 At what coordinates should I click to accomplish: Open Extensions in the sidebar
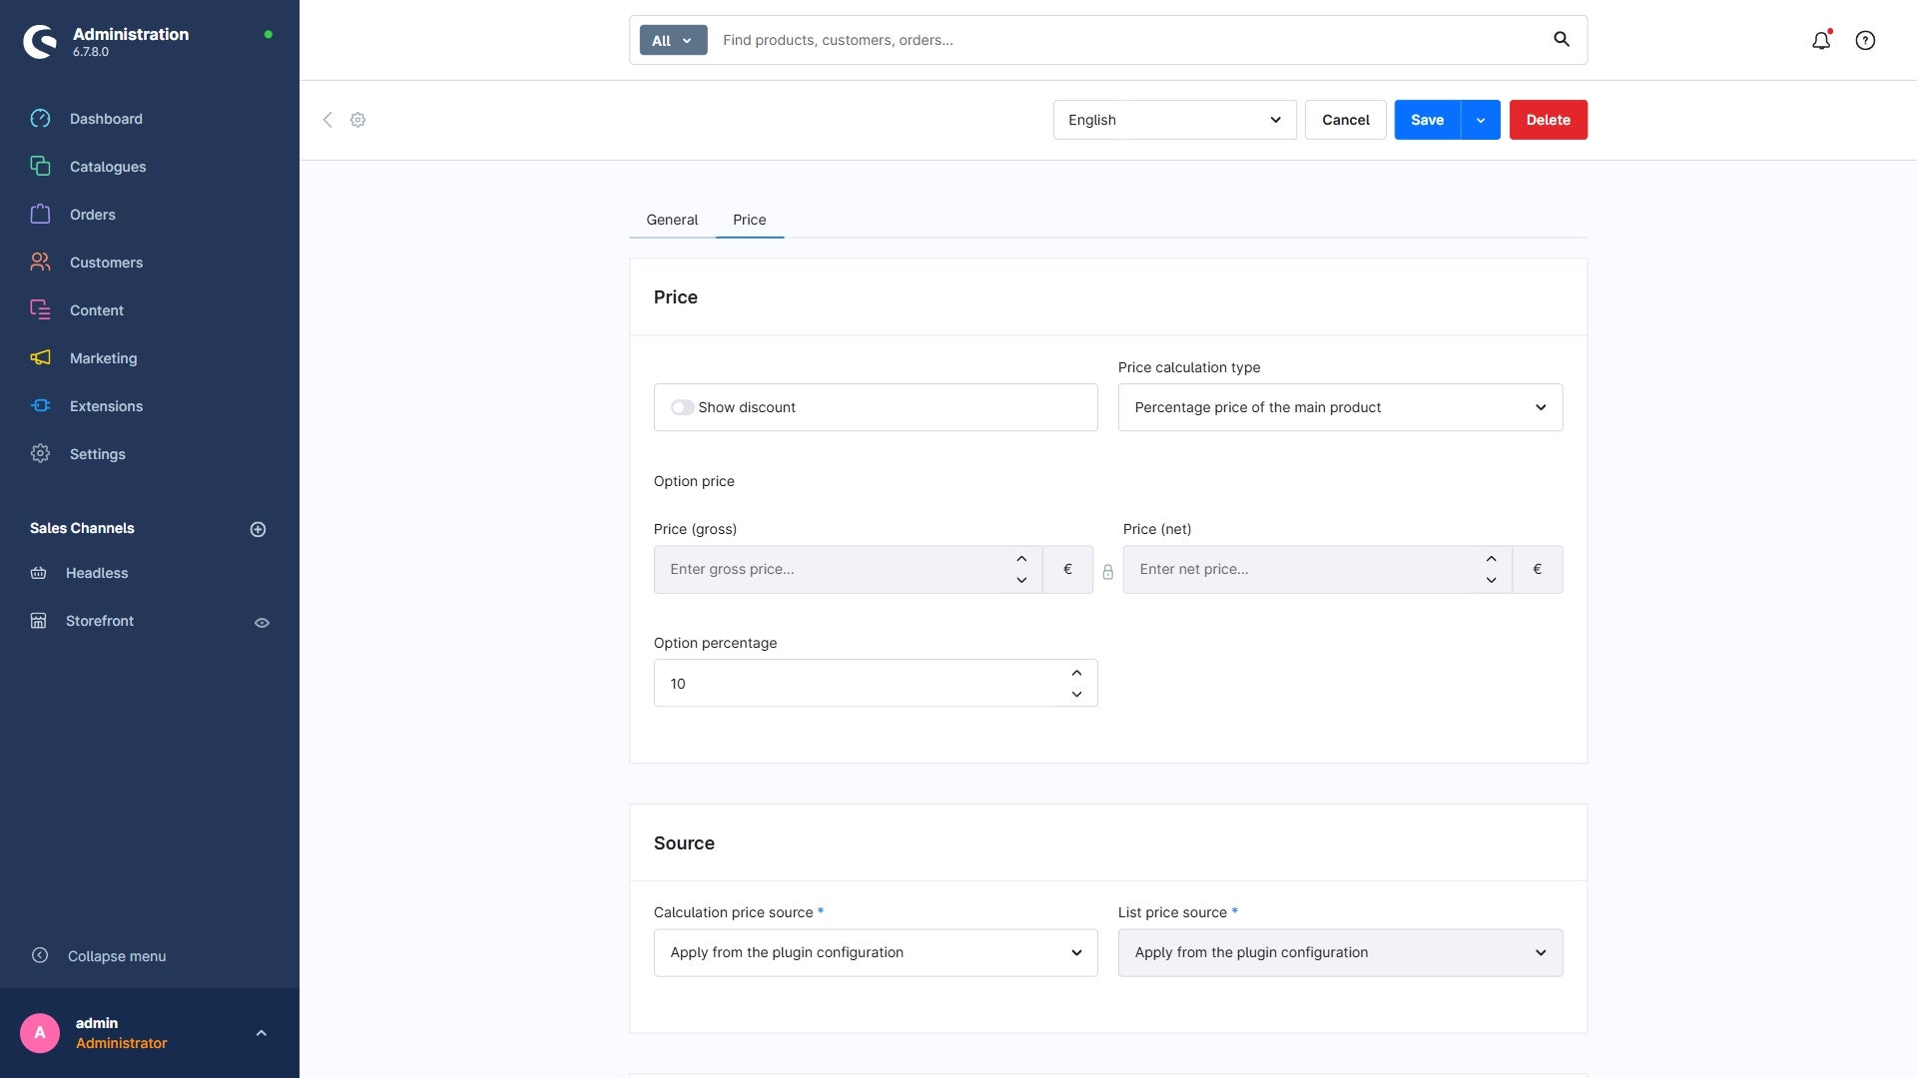[106, 406]
